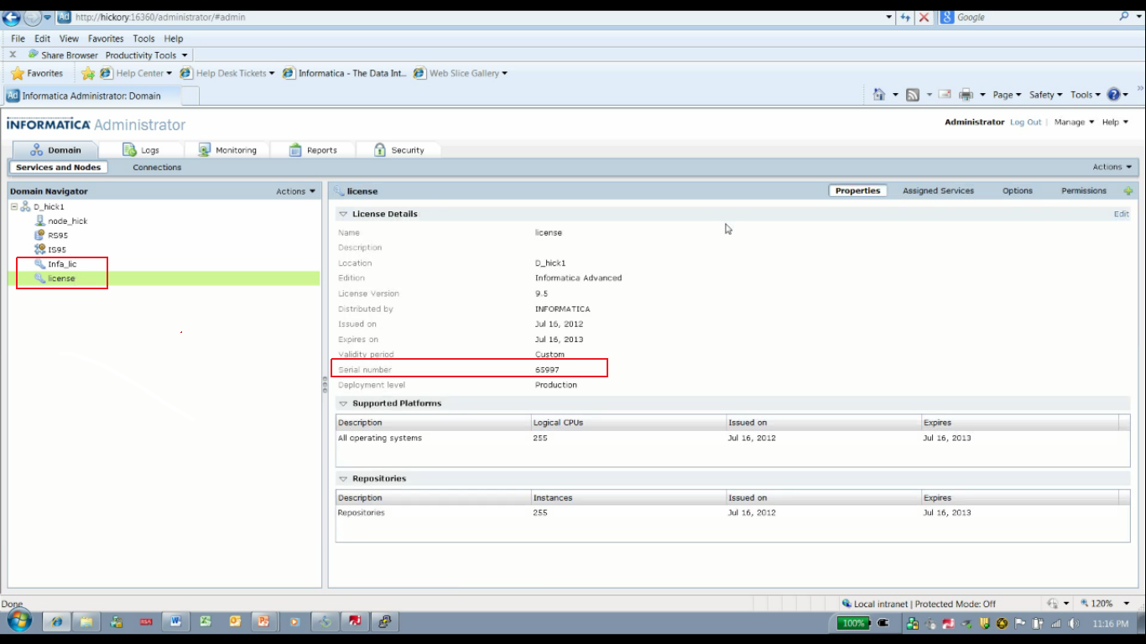Image resolution: width=1146 pixels, height=644 pixels.
Task: Collapse the License Details section
Action: 343,214
